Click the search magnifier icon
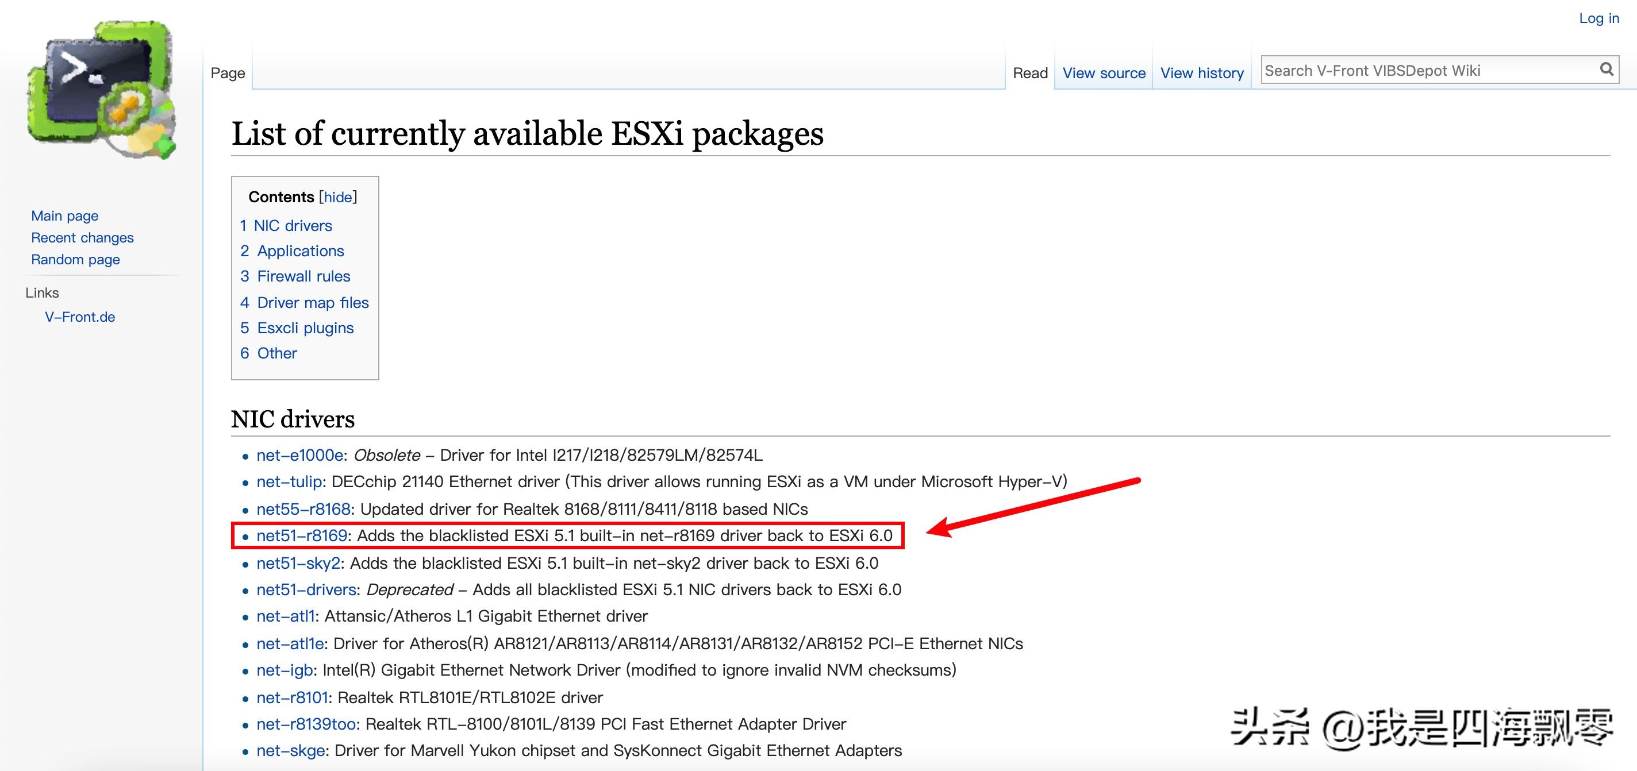Image resolution: width=1637 pixels, height=771 pixels. [1606, 70]
